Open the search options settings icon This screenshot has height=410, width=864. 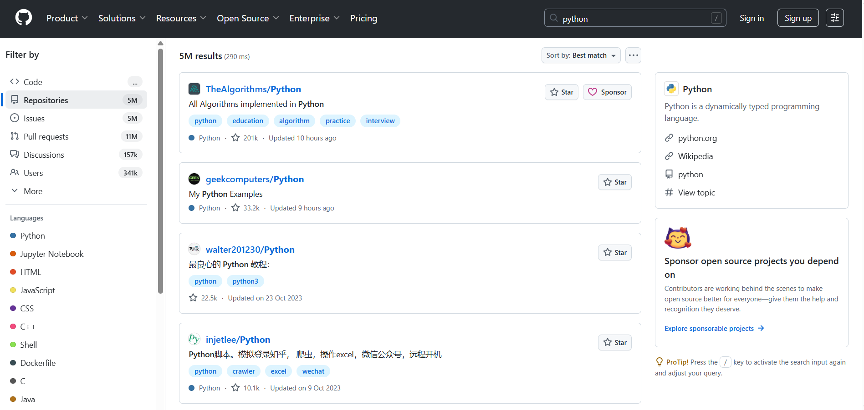click(x=834, y=18)
